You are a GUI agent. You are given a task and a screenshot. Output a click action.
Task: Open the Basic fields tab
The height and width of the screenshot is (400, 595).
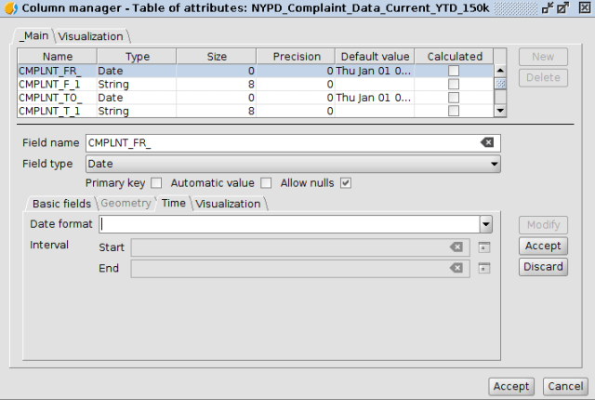click(x=61, y=203)
